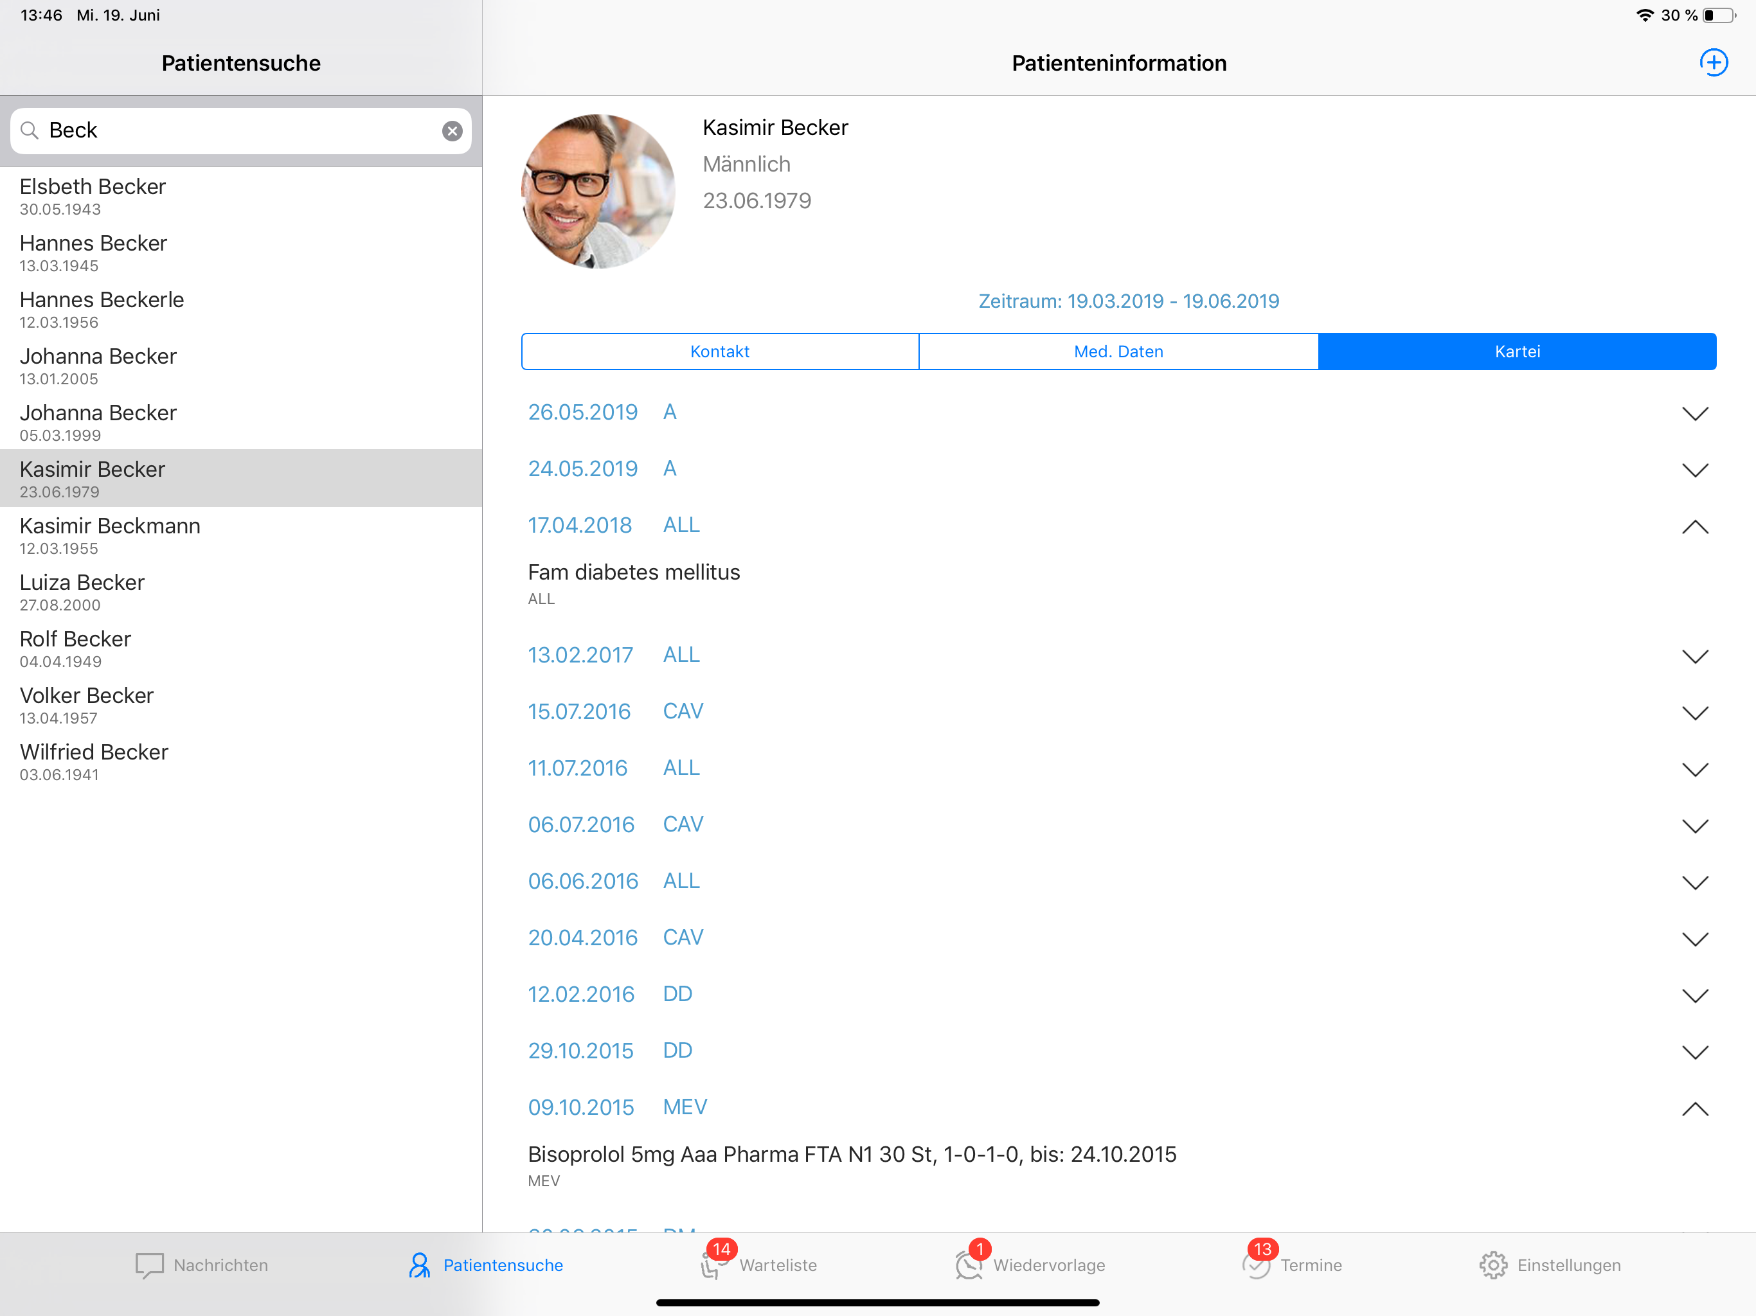The width and height of the screenshot is (1756, 1316).
Task: Tap the blue plus add button
Action: 1713,63
